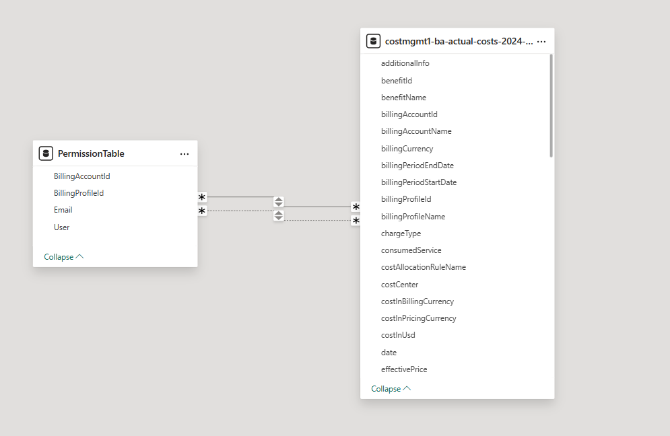Select the costmgmt1-ba-actual-costs-2024 table title

point(459,42)
